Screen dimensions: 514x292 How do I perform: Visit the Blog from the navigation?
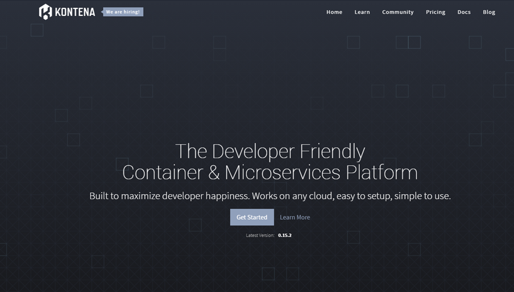[x=489, y=12]
